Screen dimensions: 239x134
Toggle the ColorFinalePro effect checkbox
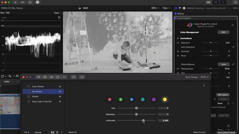point(176,18)
